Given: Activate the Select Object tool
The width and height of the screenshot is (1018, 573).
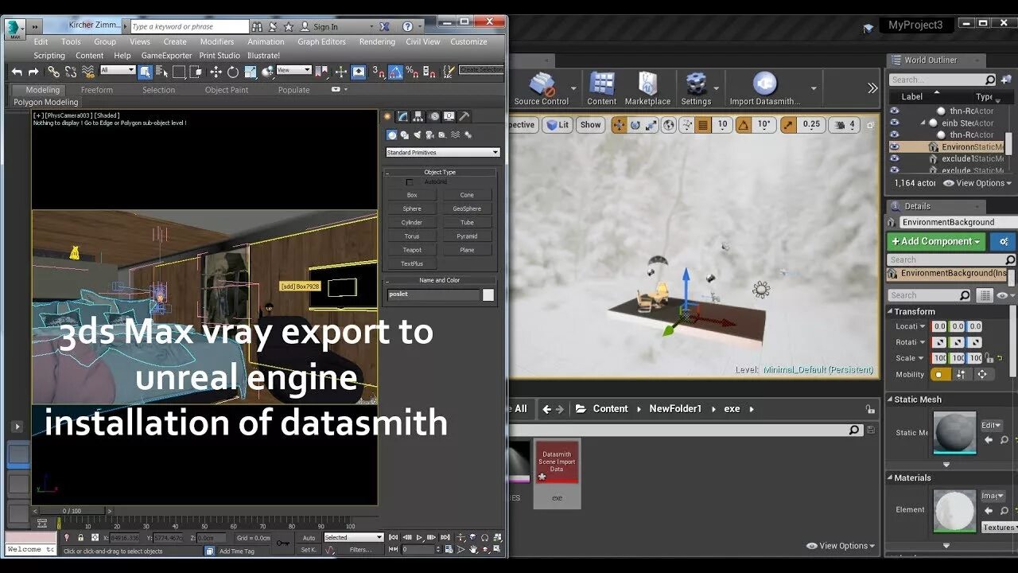Looking at the screenshot, I should pos(146,72).
